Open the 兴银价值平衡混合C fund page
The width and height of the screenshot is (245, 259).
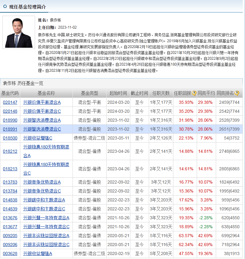[x=42, y=111]
